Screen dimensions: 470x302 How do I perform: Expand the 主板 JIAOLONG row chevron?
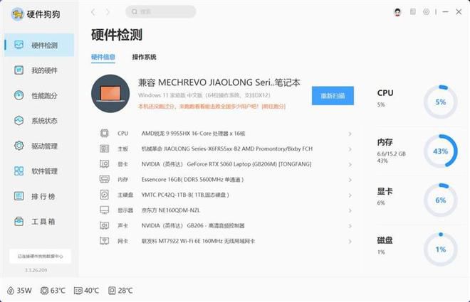click(x=350, y=149)
